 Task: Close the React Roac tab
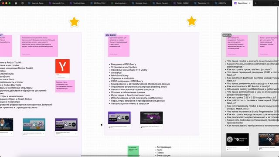coord(250,3)
